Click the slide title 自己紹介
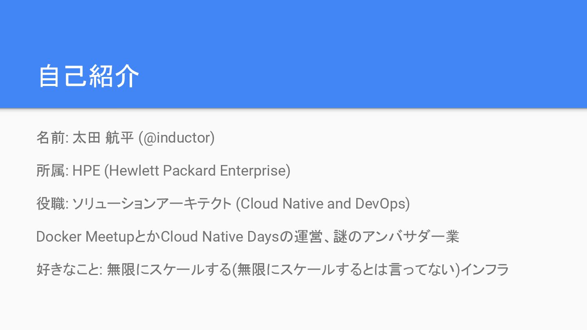 click(89, 76)
